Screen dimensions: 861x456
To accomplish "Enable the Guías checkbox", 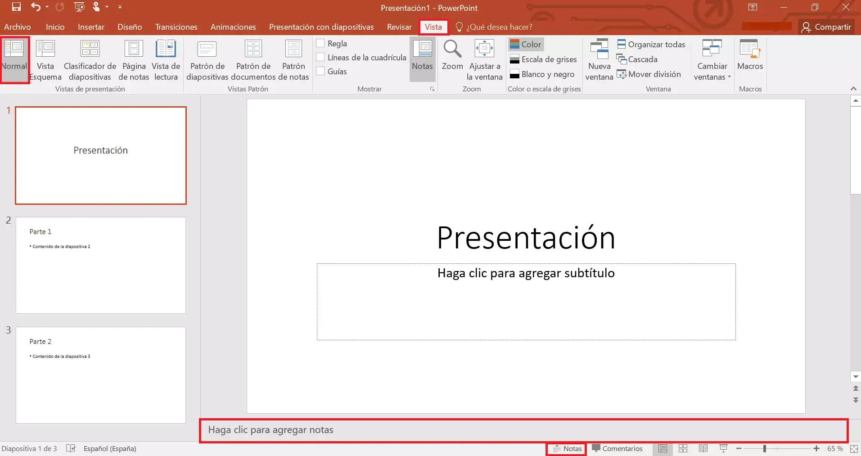I will (320, 71).
